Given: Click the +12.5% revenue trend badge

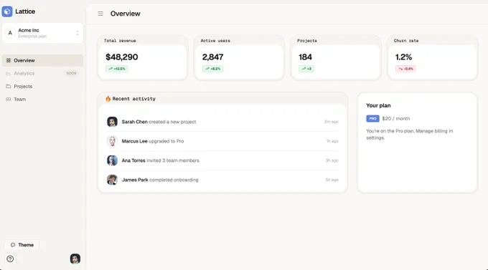Looking at the screenshot, I should click(x=117, y=69).
